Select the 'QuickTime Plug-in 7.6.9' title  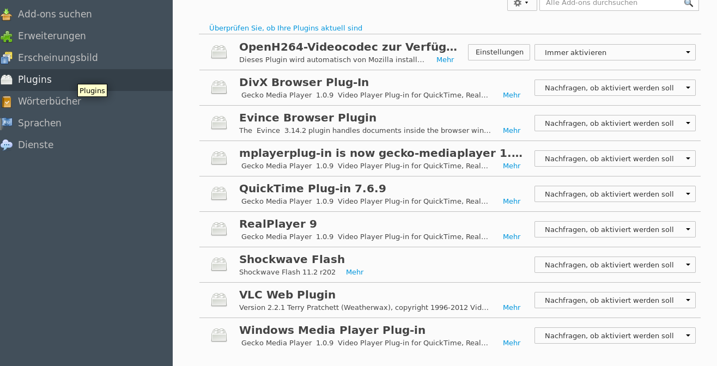(x=313, y=188)
